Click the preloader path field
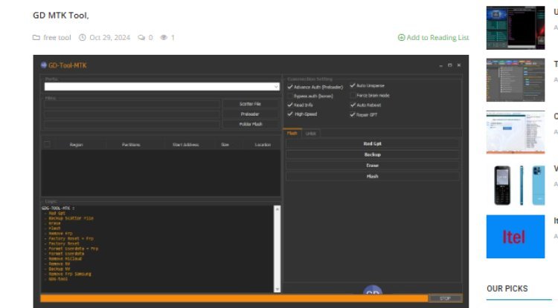Image resolution: width=558 pixels, height=308 pixels. tap(132, 114)
